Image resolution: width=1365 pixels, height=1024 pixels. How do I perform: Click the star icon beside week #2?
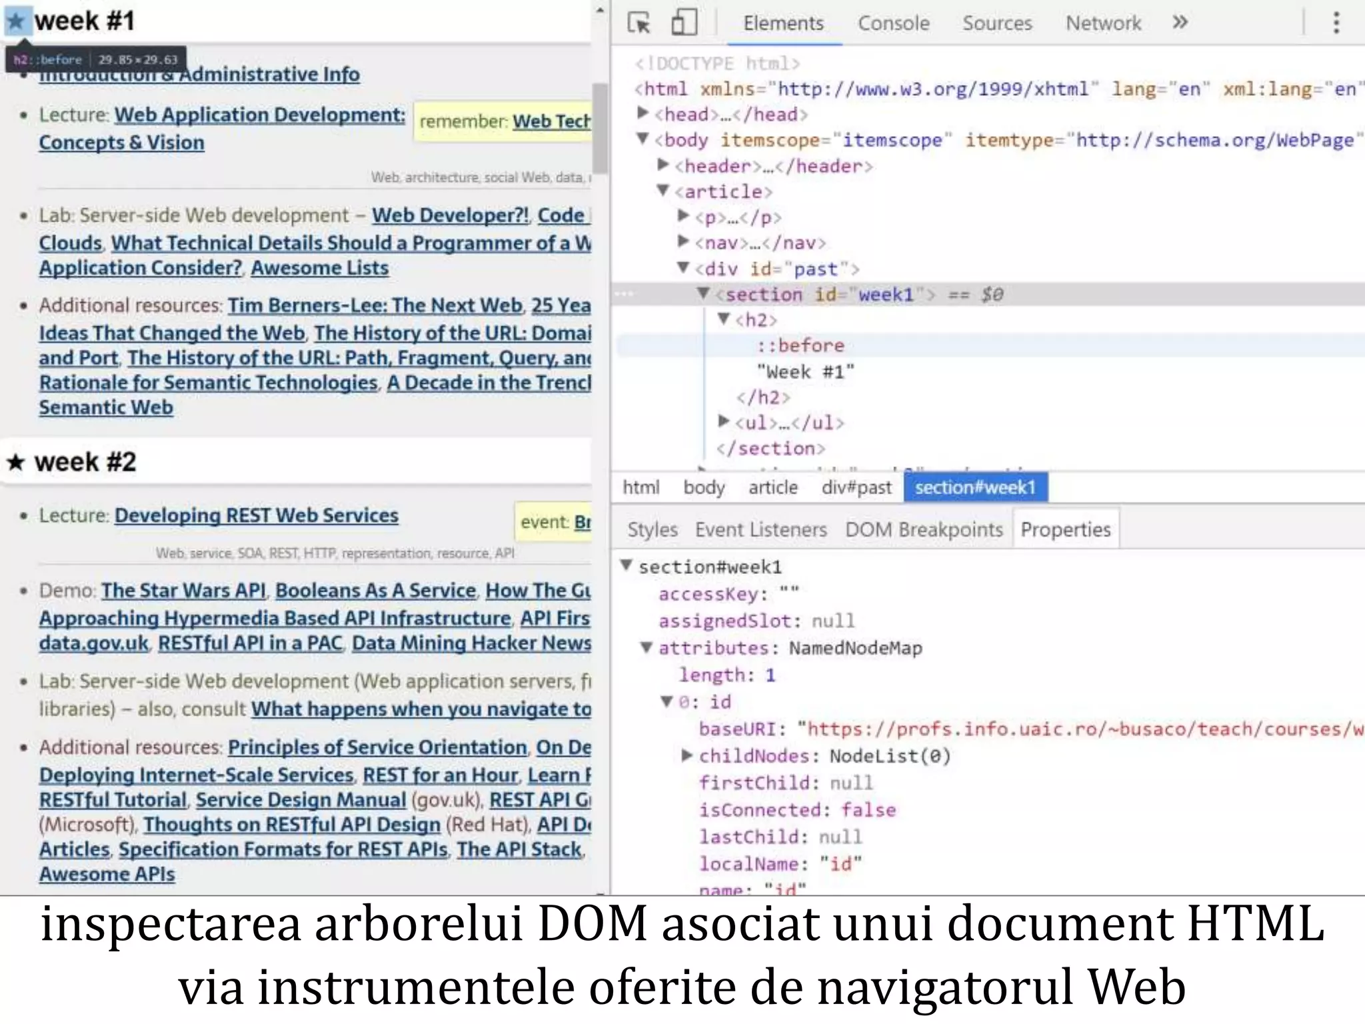point(16,462)
